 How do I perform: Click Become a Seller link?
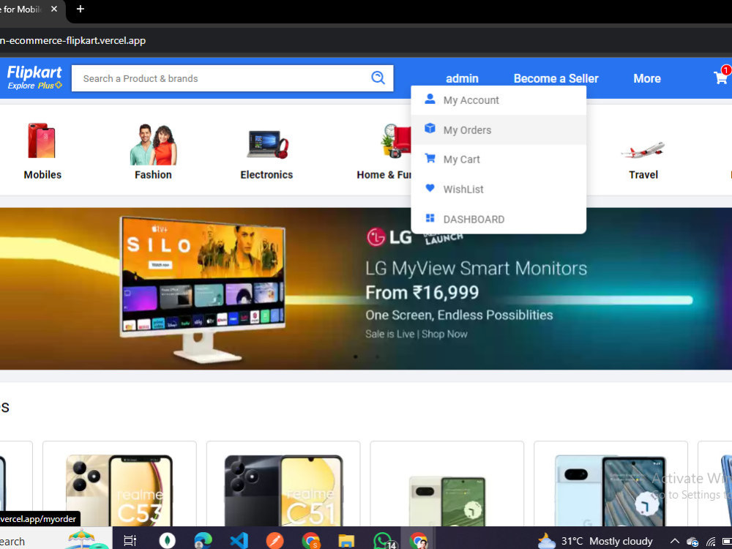pos(556,78)
